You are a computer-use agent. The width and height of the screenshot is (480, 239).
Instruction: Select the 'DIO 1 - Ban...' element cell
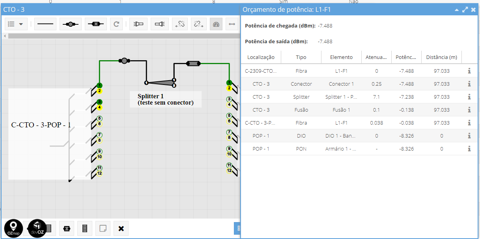pyautogui.click(x=341, y=136)
